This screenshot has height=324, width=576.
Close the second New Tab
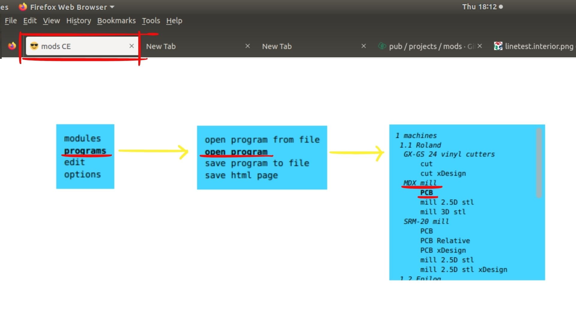pyautogui.click(x=364, y=46)
